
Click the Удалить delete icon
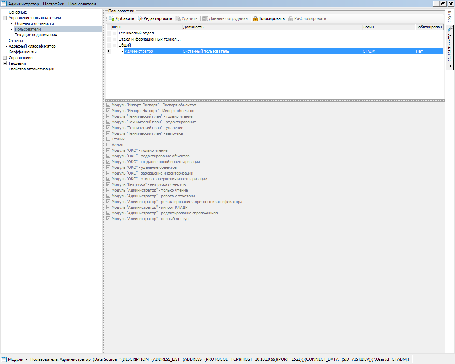pos(178,18)
